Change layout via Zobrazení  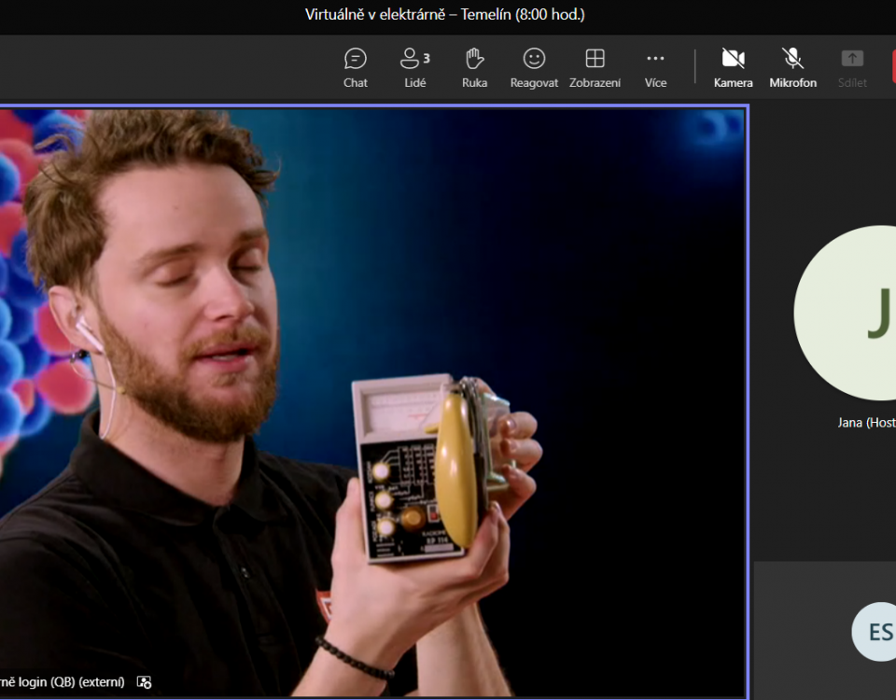(595, 68)
